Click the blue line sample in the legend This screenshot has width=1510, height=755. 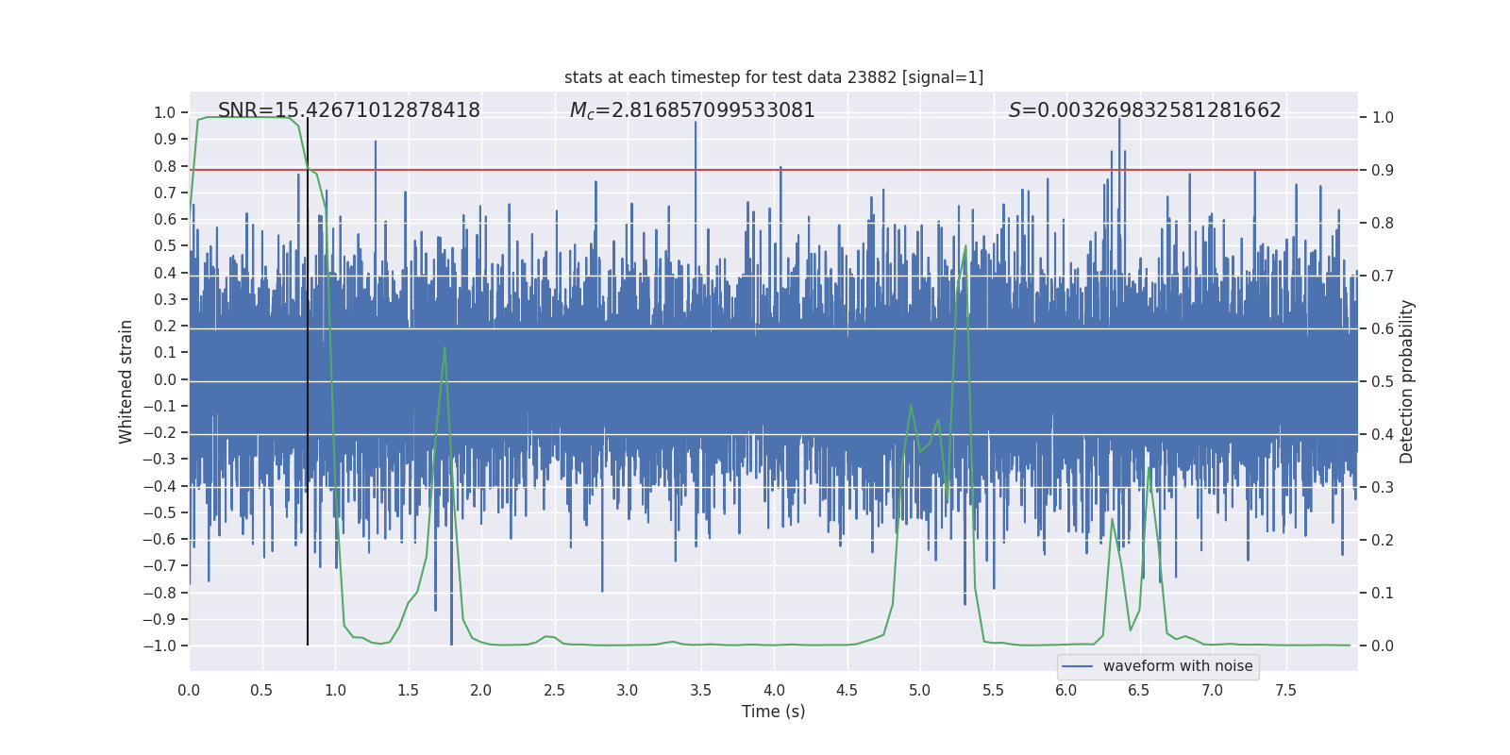pos(1078,666)
